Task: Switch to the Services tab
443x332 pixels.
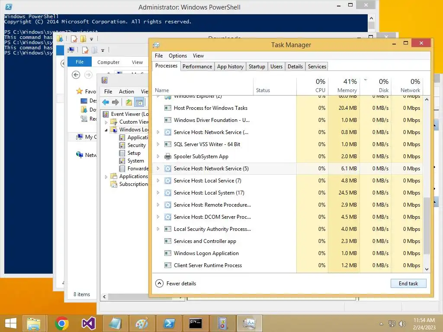Action: (x=317, y=66)
